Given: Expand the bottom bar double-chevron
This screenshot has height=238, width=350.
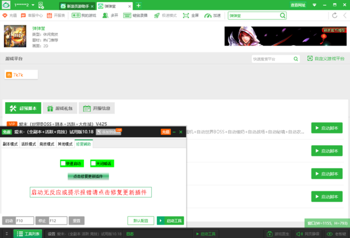Looking at the screenshot, I should [x=6, y=233].
